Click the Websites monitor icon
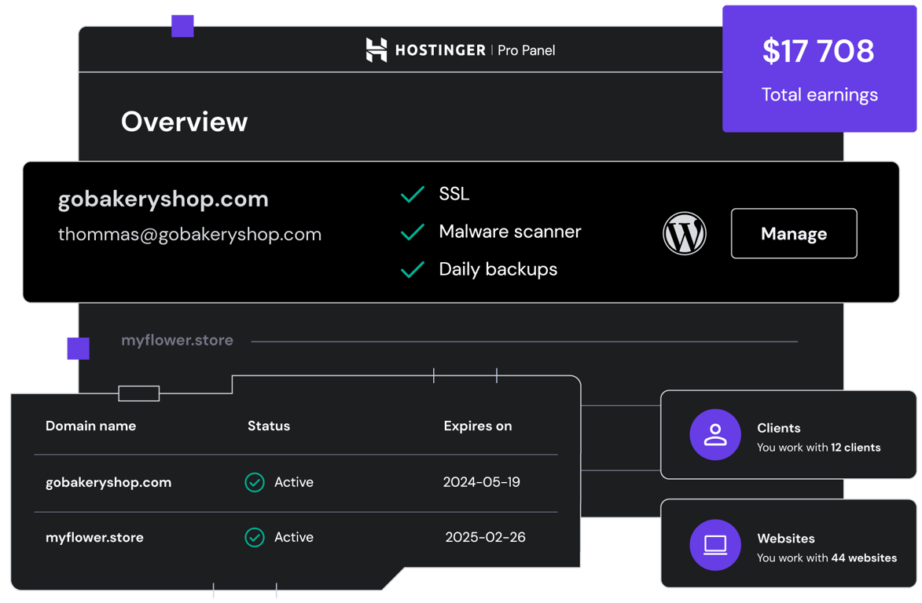 coord(715,544)
